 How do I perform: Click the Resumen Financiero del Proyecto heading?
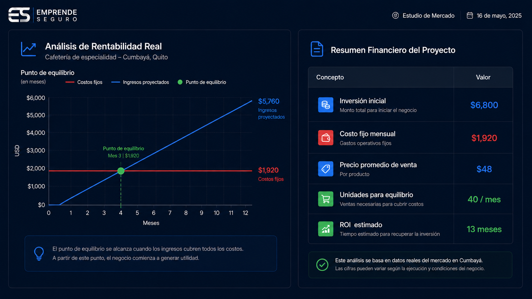(x=393, y=50)
